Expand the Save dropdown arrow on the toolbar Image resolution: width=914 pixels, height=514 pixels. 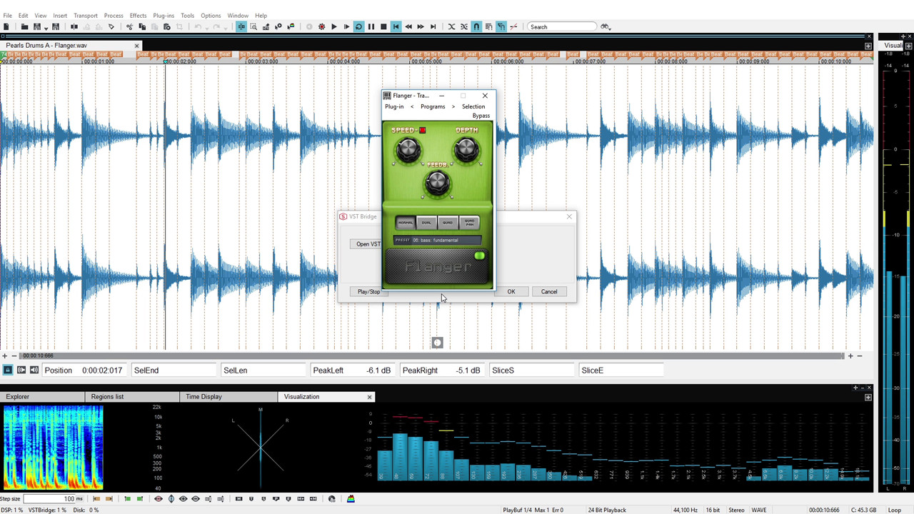pos(45,29)
